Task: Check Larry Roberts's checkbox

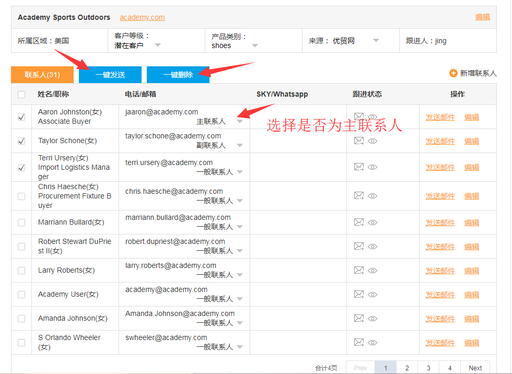Action: [x=21, y=271]
